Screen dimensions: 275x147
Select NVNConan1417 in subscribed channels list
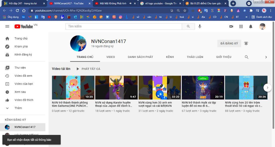[x=23, y=127]
